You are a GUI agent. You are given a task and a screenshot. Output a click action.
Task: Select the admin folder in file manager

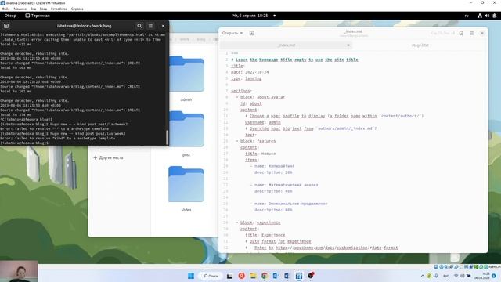tap(186, 78)
